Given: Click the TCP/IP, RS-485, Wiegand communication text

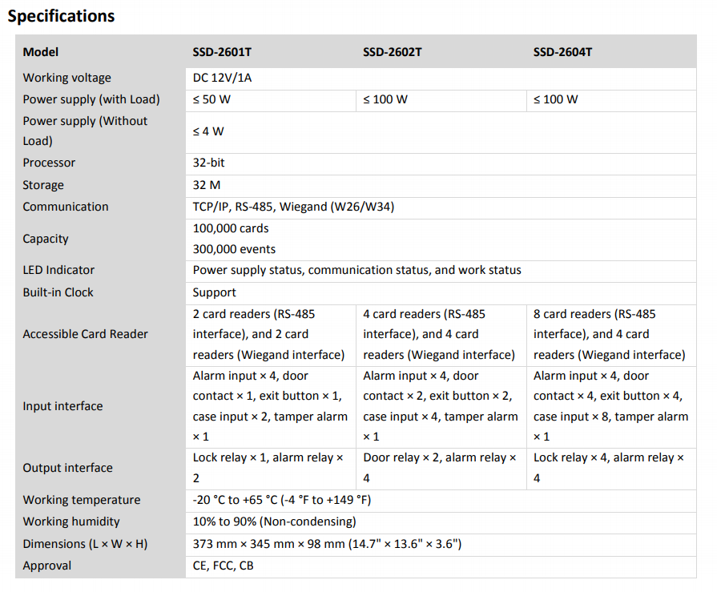Looking at the screenshot, I should (x=293, y=207).
